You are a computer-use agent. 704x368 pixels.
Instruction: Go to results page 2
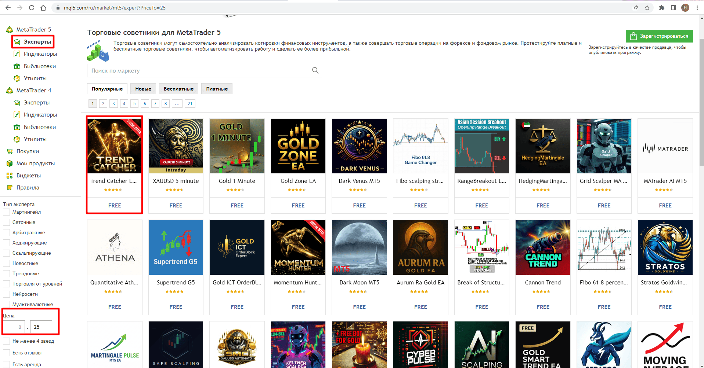103,104
